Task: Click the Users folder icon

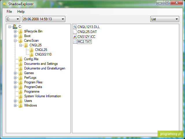Action: point(21,101)
